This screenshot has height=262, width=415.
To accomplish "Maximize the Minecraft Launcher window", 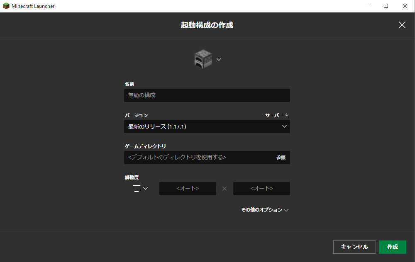I will (386, 6).
